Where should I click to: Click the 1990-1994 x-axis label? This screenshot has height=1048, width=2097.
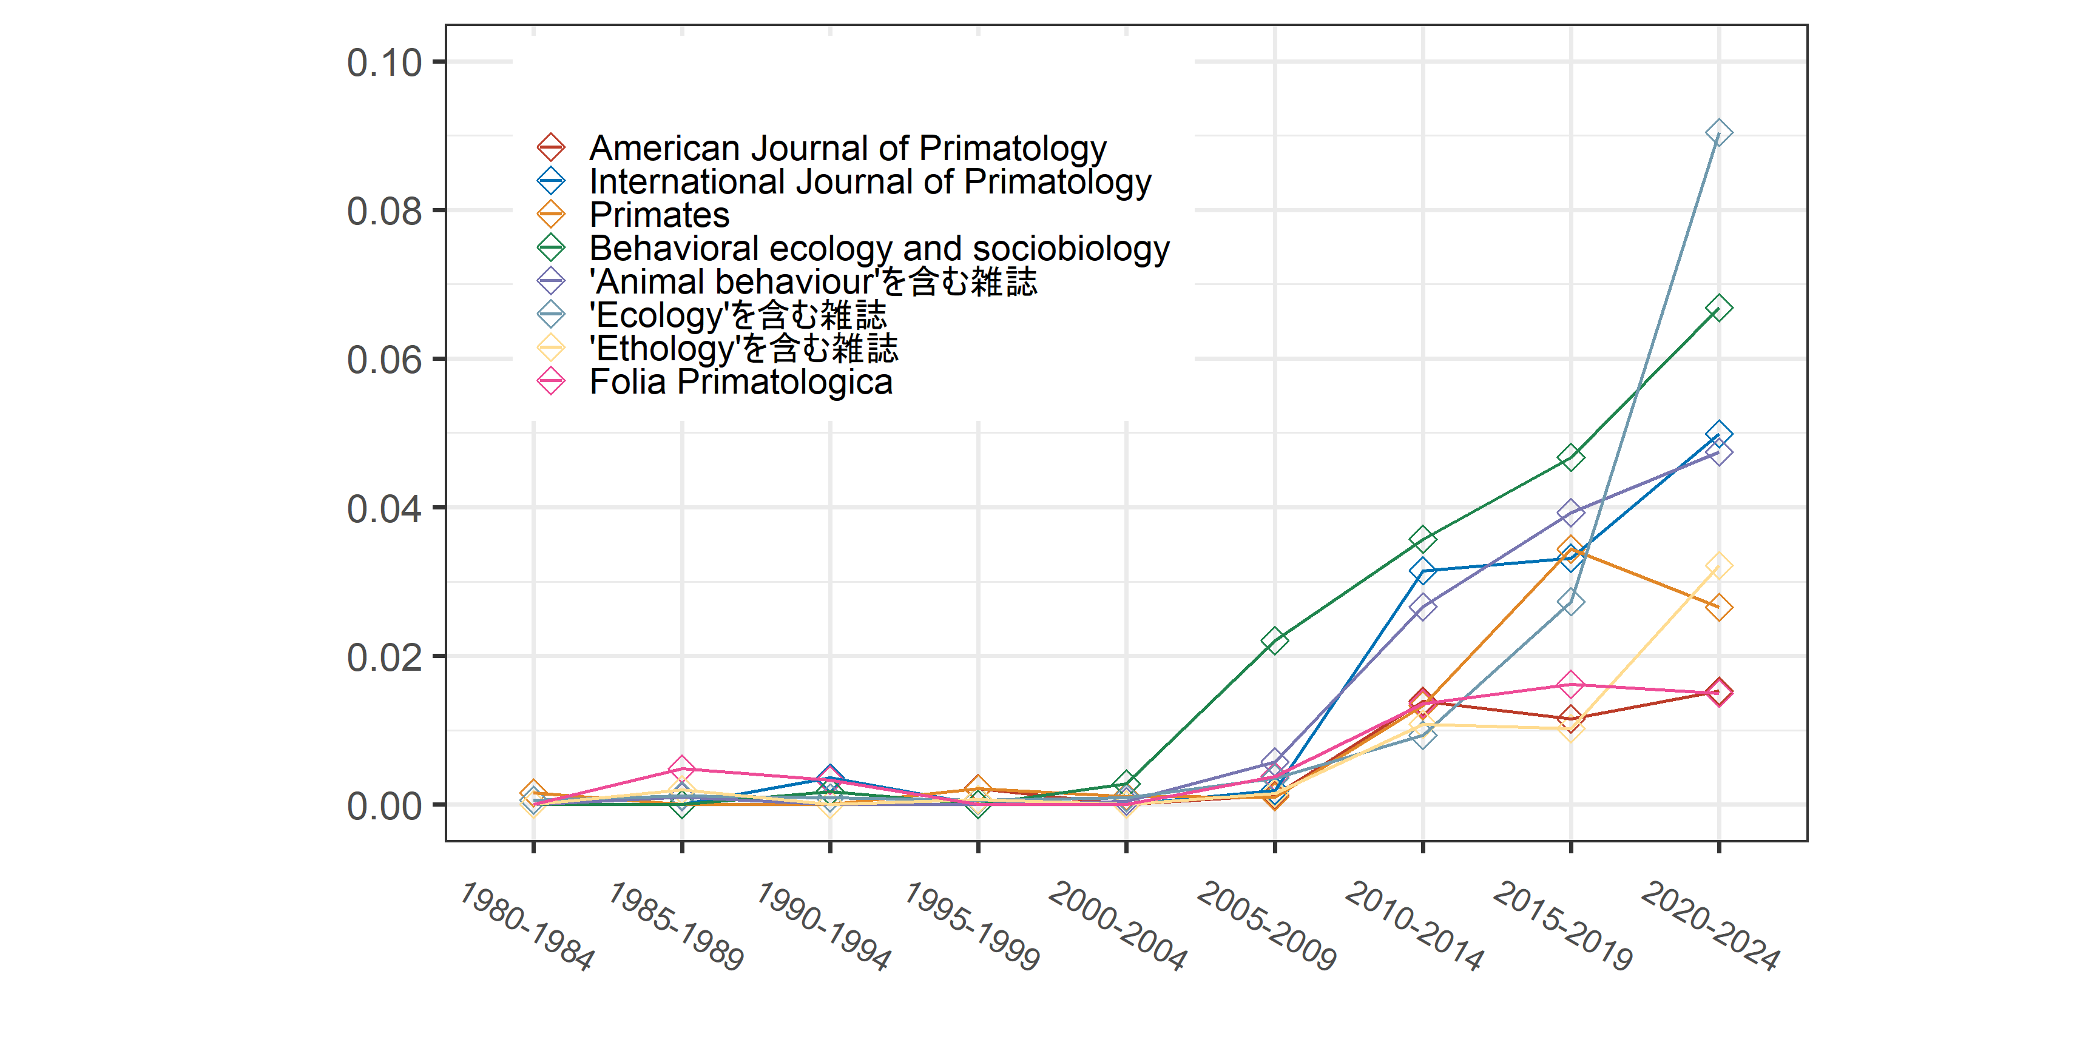pos(824,926)
